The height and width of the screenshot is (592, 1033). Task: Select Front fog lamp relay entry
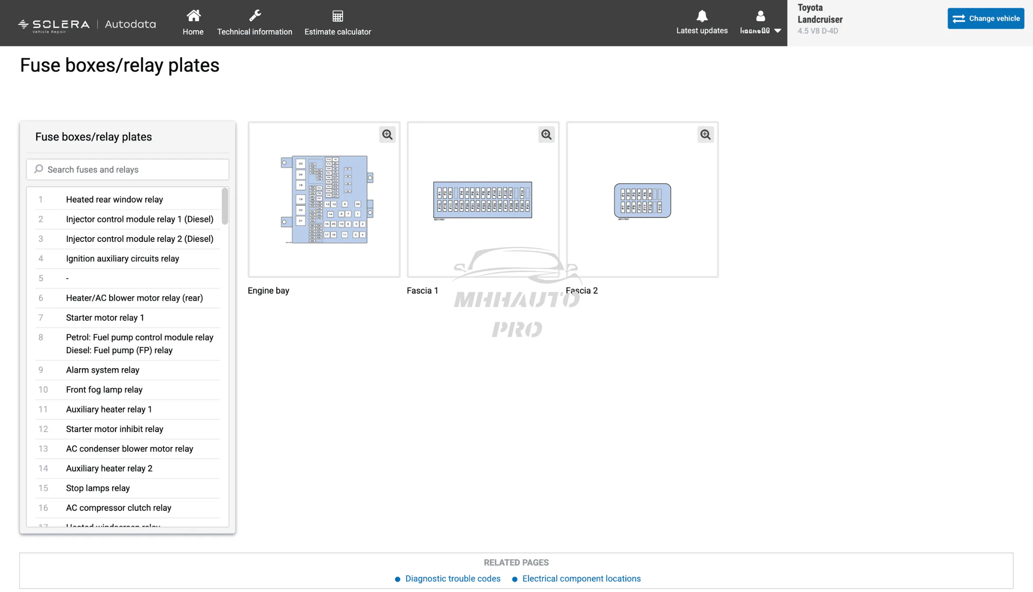[104, 389]
